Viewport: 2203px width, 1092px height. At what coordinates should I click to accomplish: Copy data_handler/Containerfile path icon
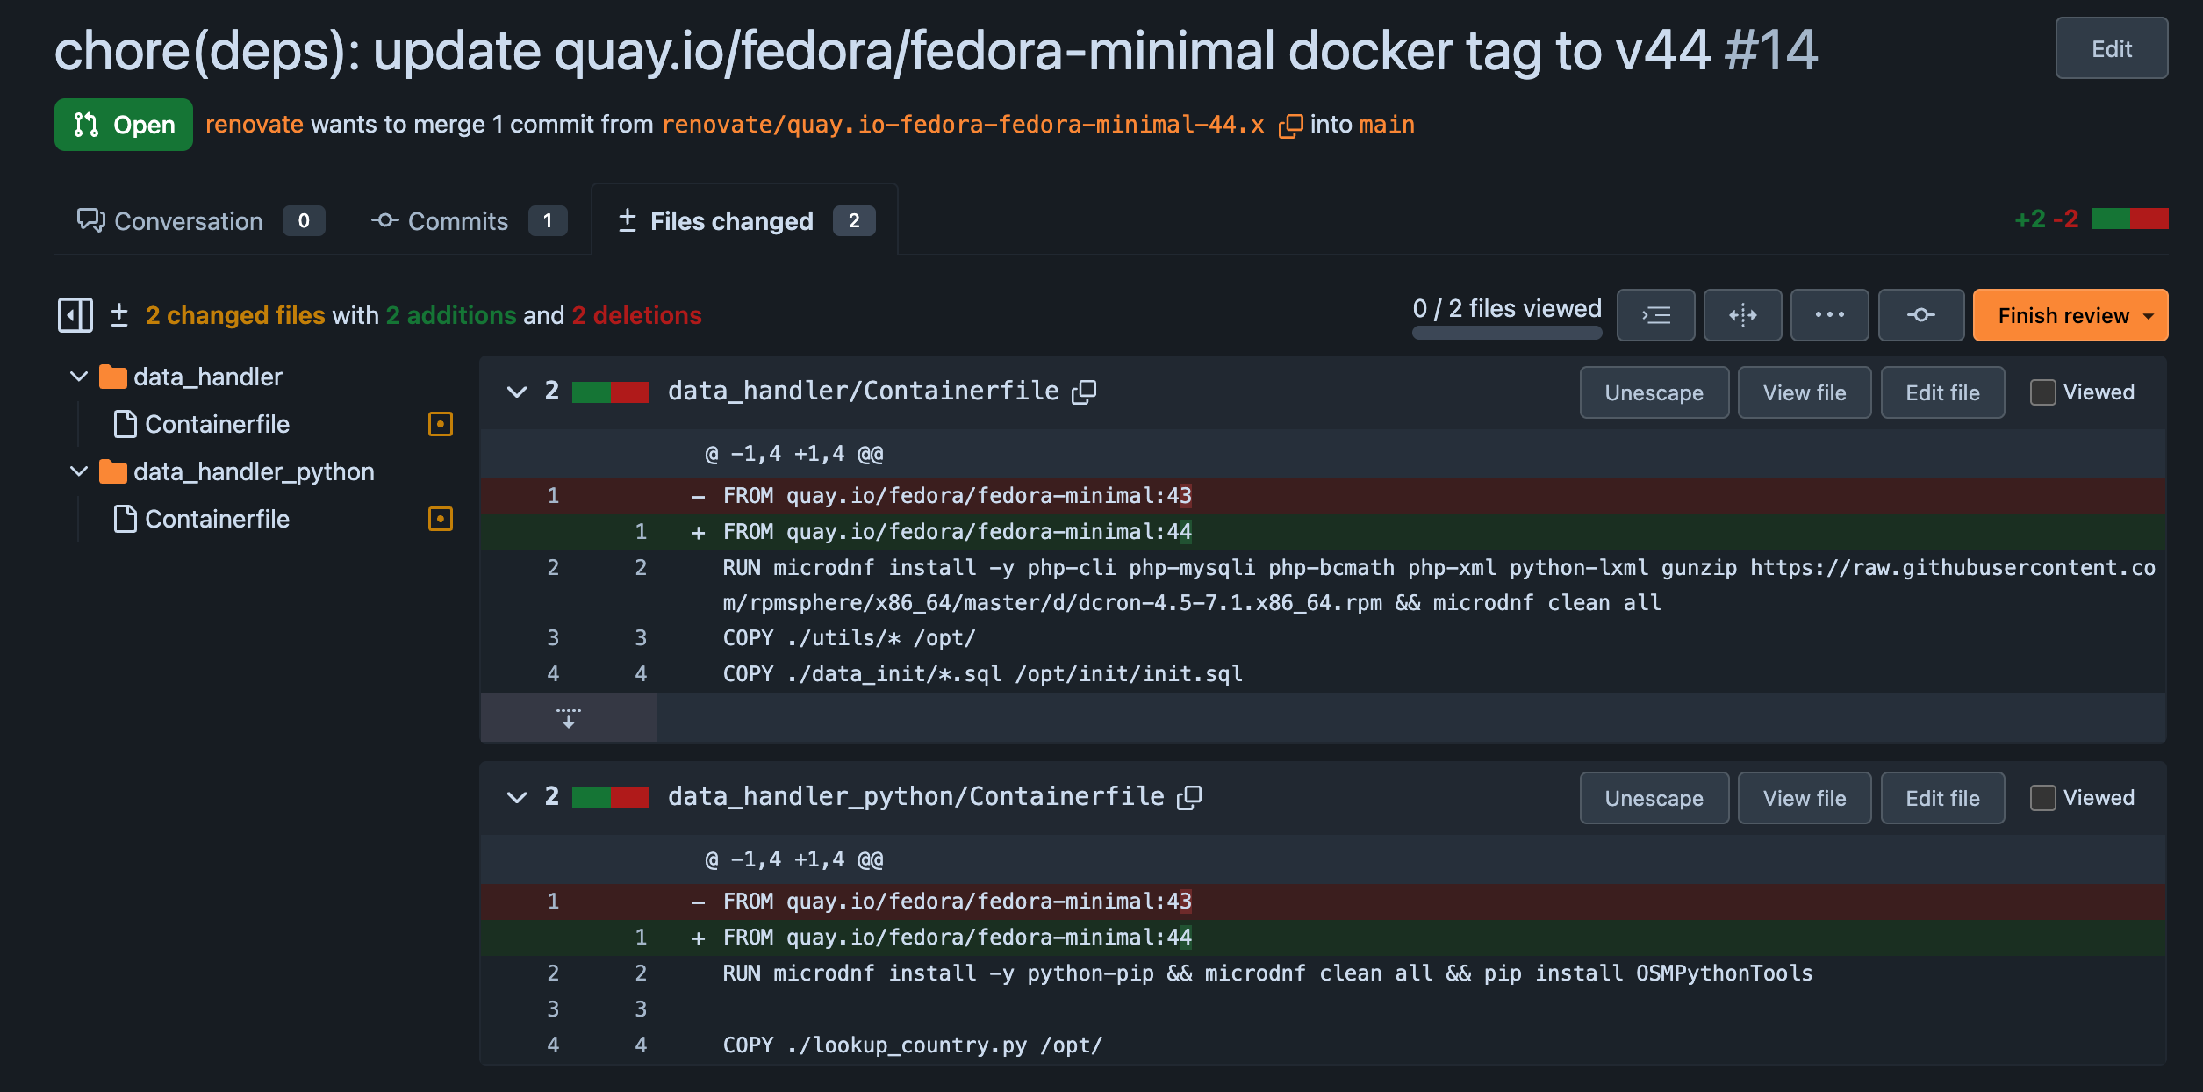(x=1084, y=392)
